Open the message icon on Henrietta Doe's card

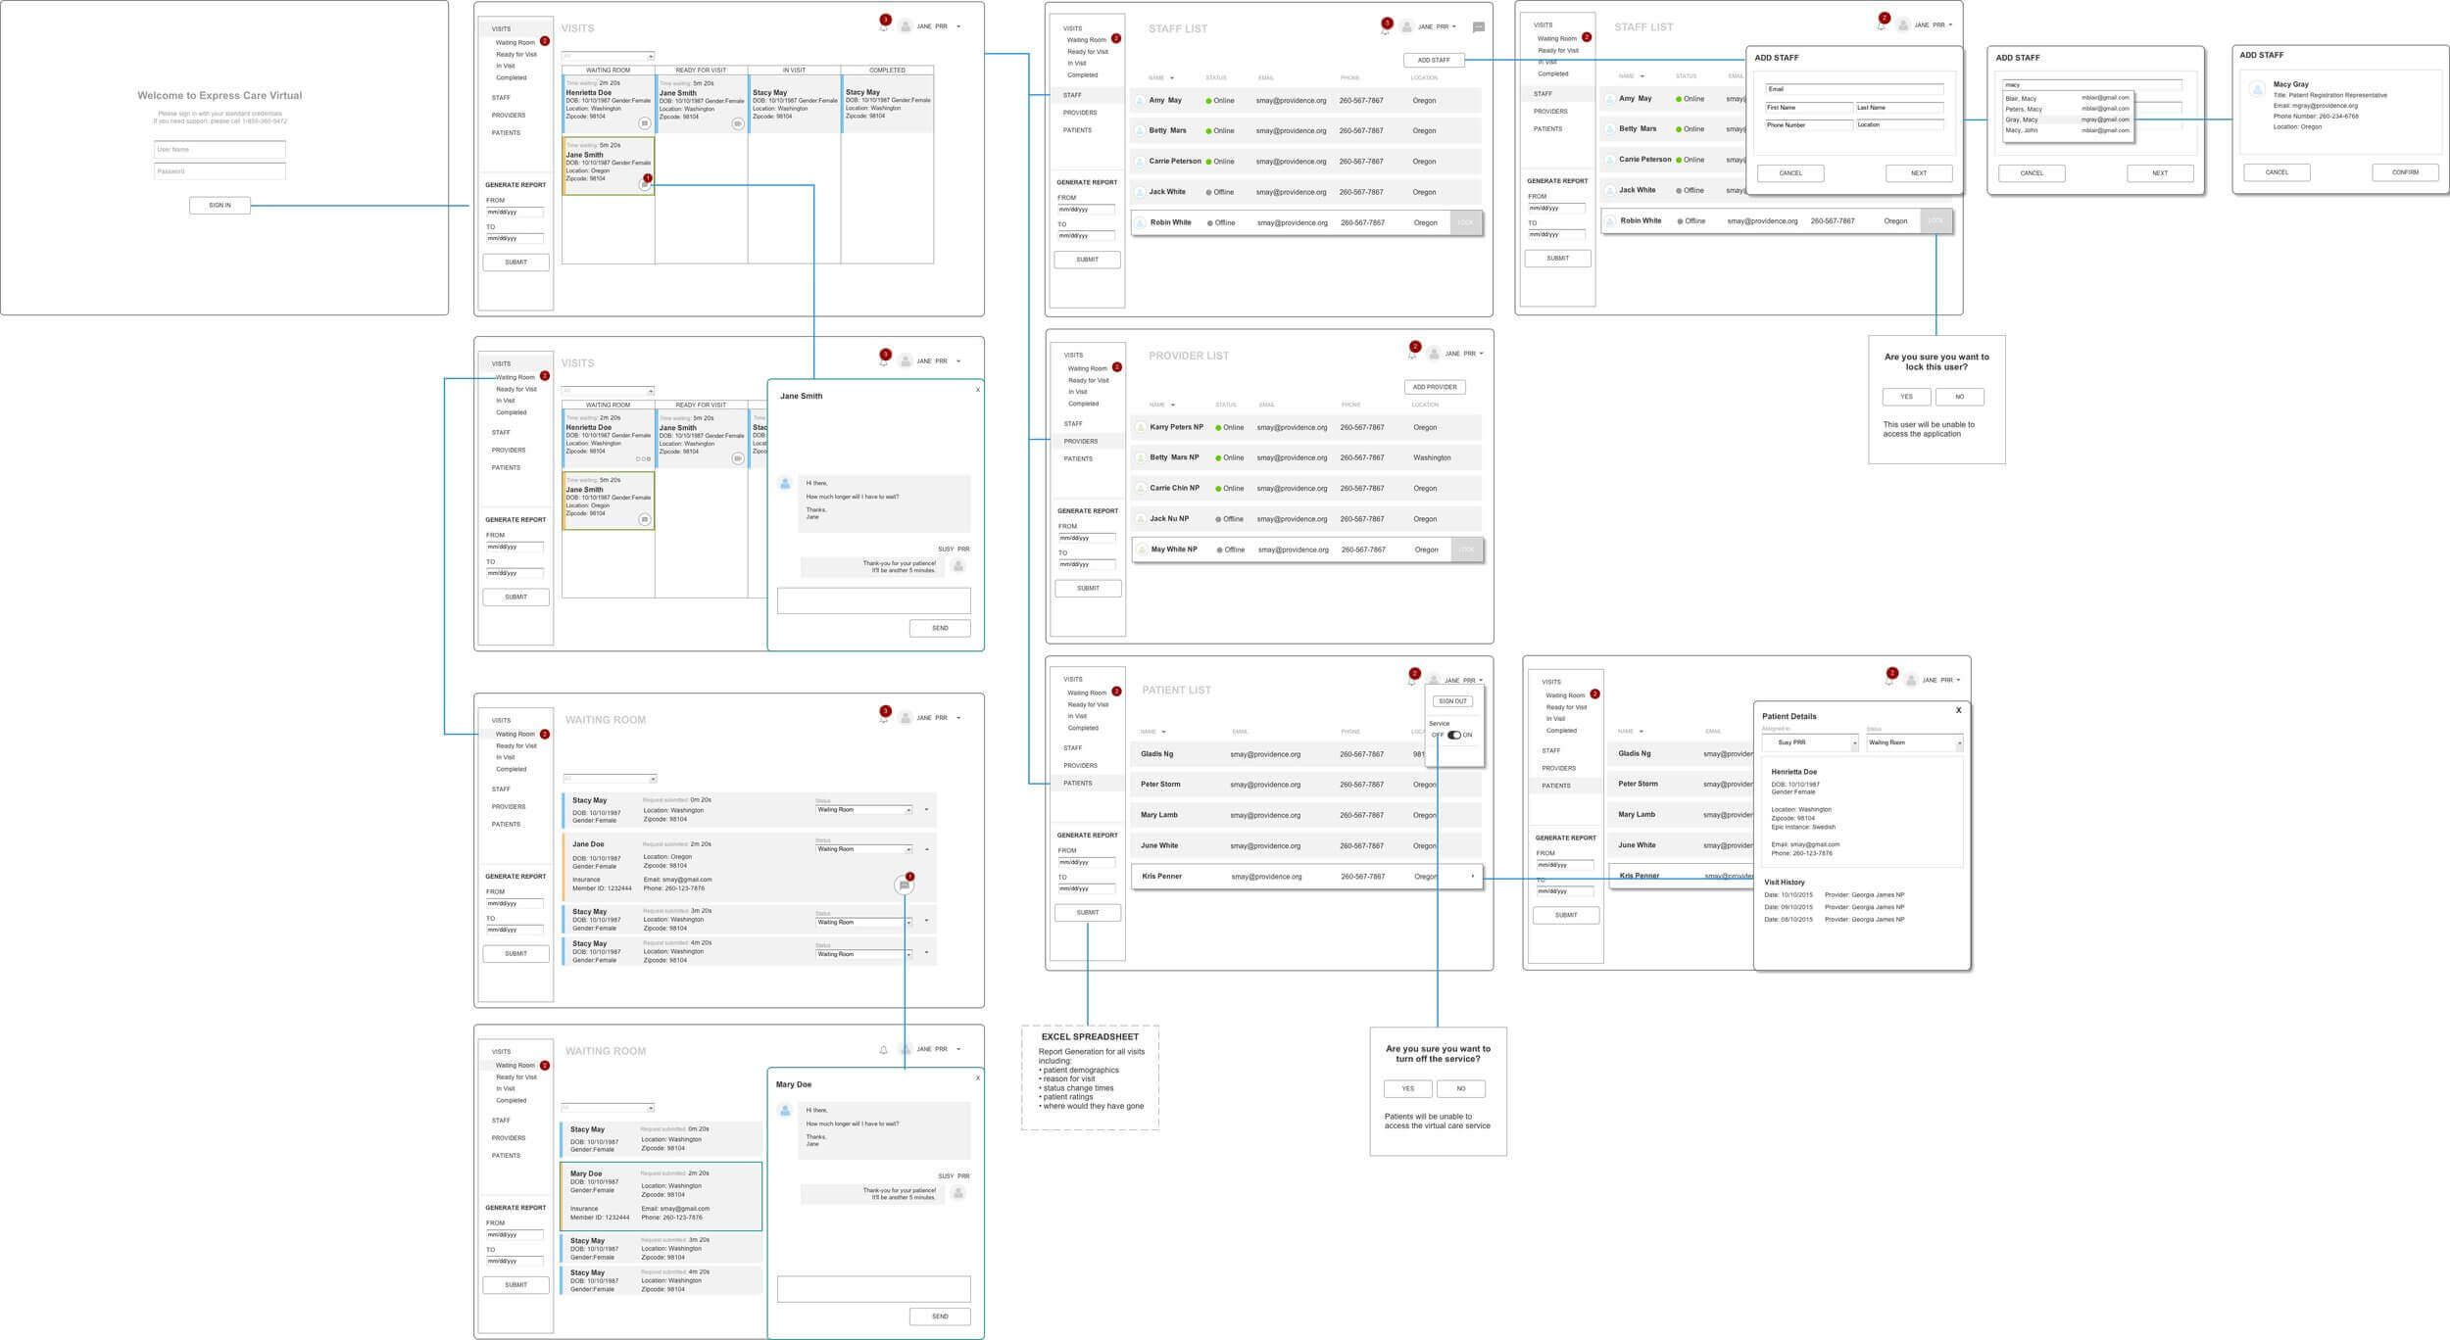[x=644, y=123]
